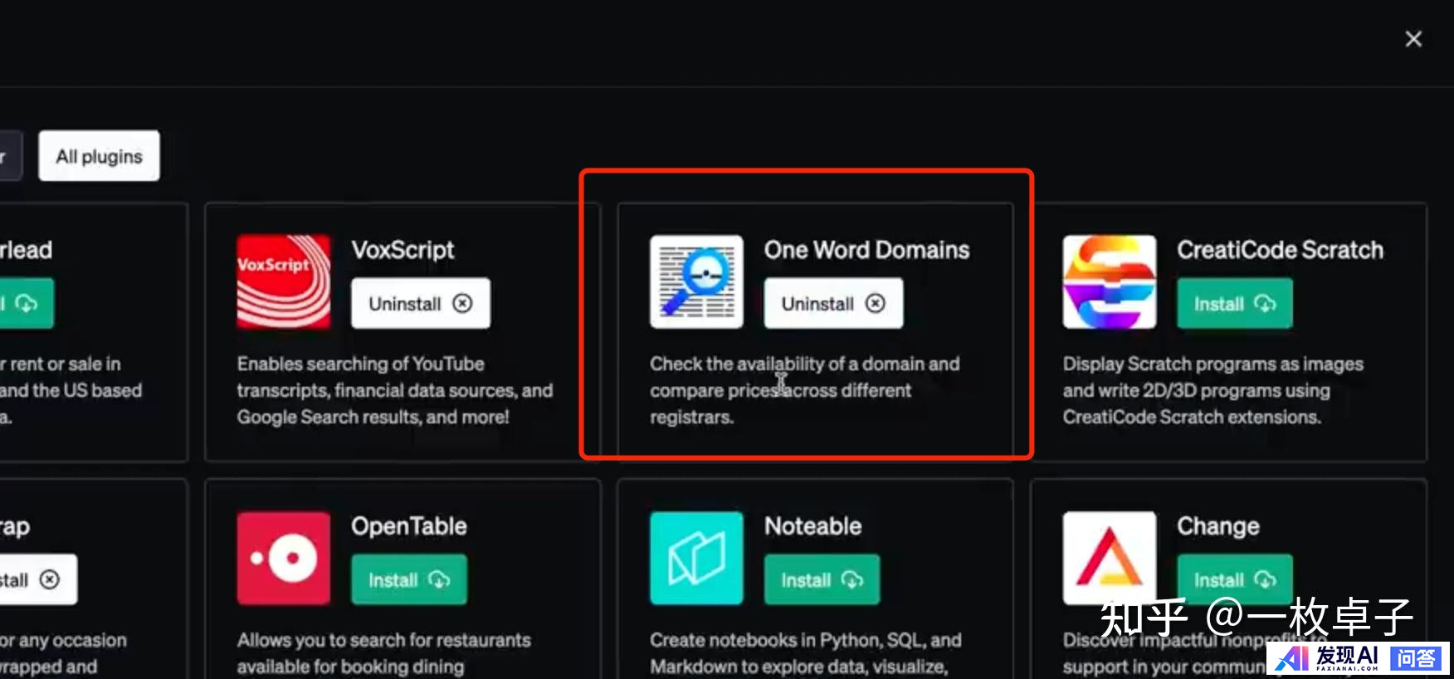Click the partially visible Install button at far left
Viewport: 1454px width, 679px height.
tap(25, 304)
